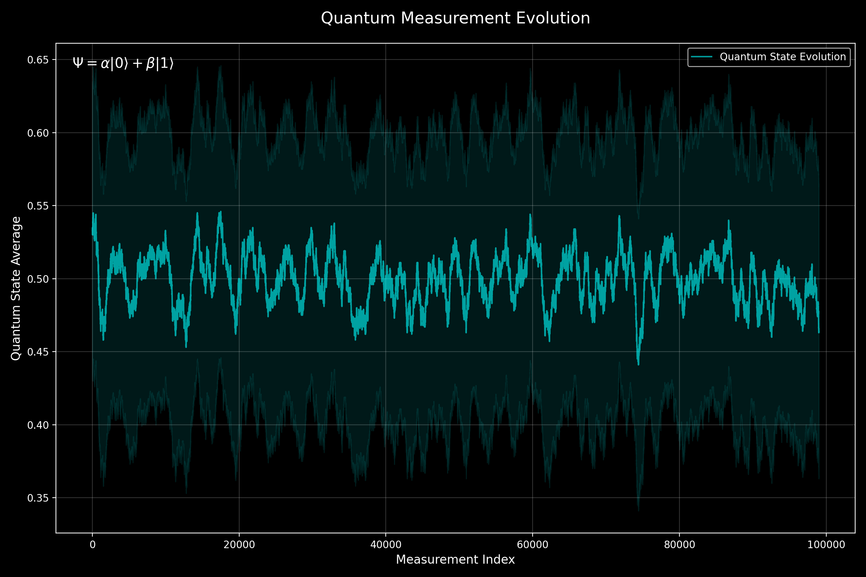Click the 20000 x-axis tick label
The width and height of the screenshot is (866, 577).
click(x=239, y=545)
